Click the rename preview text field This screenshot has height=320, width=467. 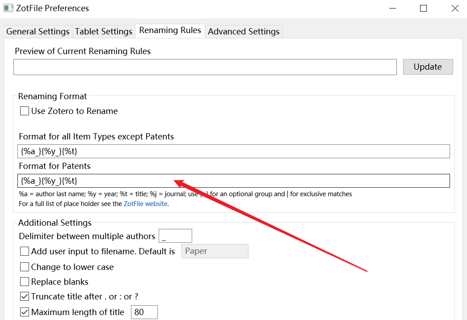205,67
